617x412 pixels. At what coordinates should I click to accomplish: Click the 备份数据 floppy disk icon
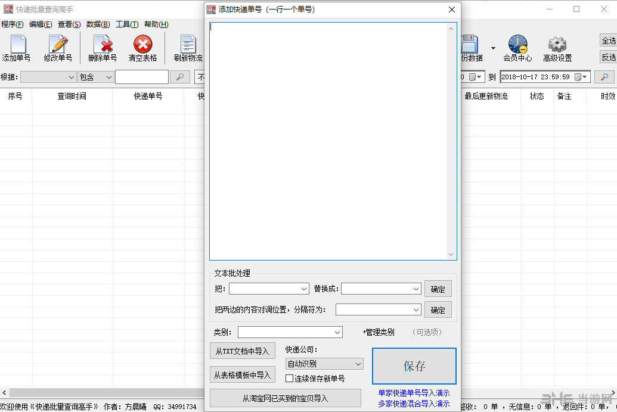coord(469,44)
